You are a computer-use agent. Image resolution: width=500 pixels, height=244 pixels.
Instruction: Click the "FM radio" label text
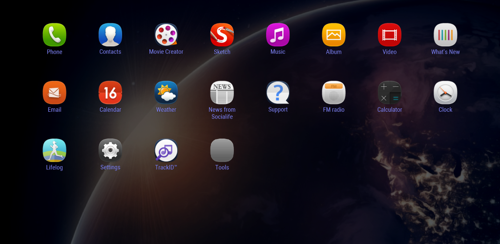pyautogui.click(x=333, y=110)
